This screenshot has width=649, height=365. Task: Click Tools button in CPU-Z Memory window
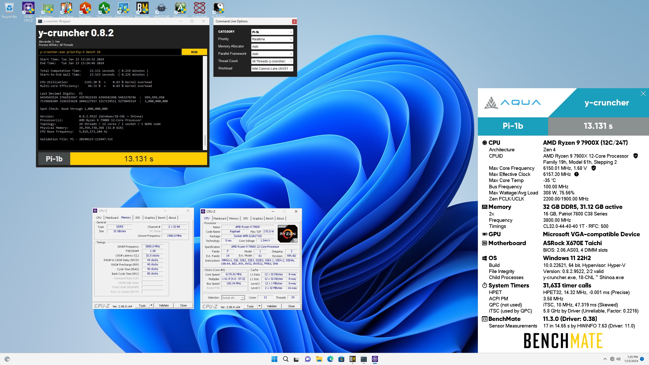tap(142, 305)
